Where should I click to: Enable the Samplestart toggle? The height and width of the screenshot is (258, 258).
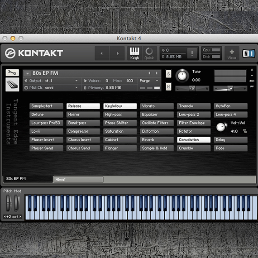pos(46,106)
